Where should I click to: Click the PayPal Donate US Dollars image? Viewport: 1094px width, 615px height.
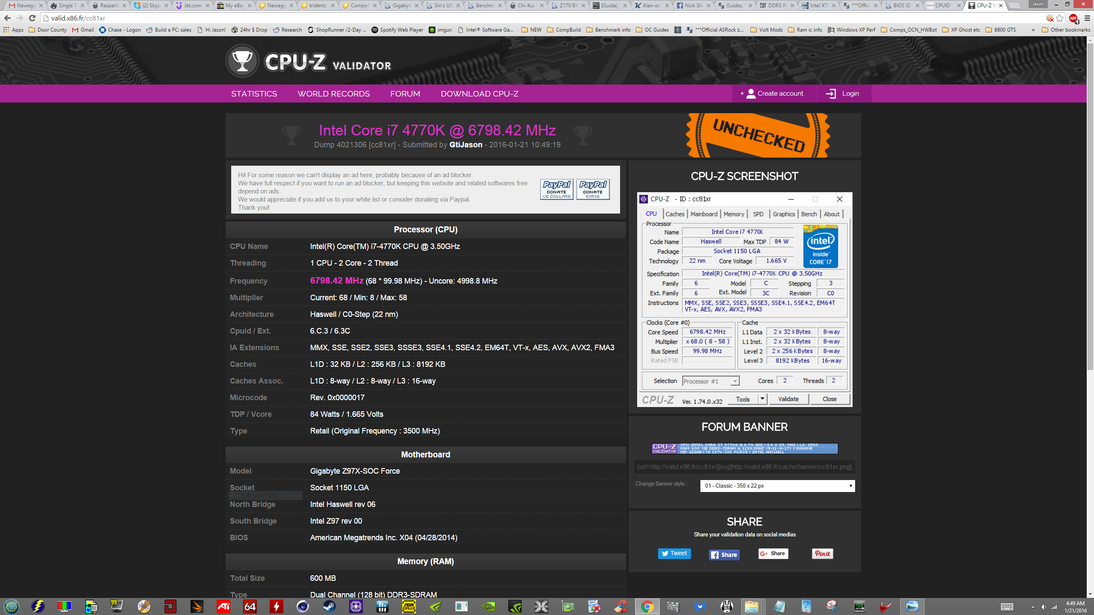(x=556, y=189)
